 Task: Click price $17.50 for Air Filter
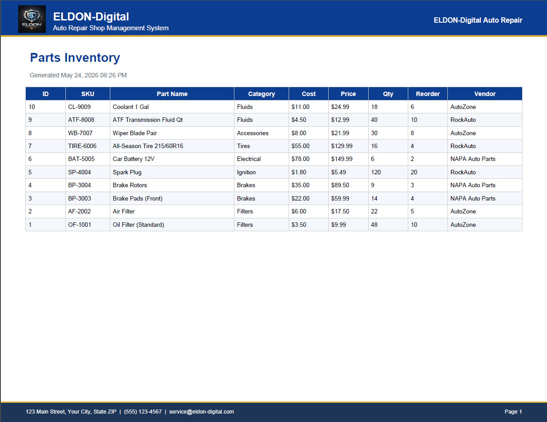click(x=340, y=211)
